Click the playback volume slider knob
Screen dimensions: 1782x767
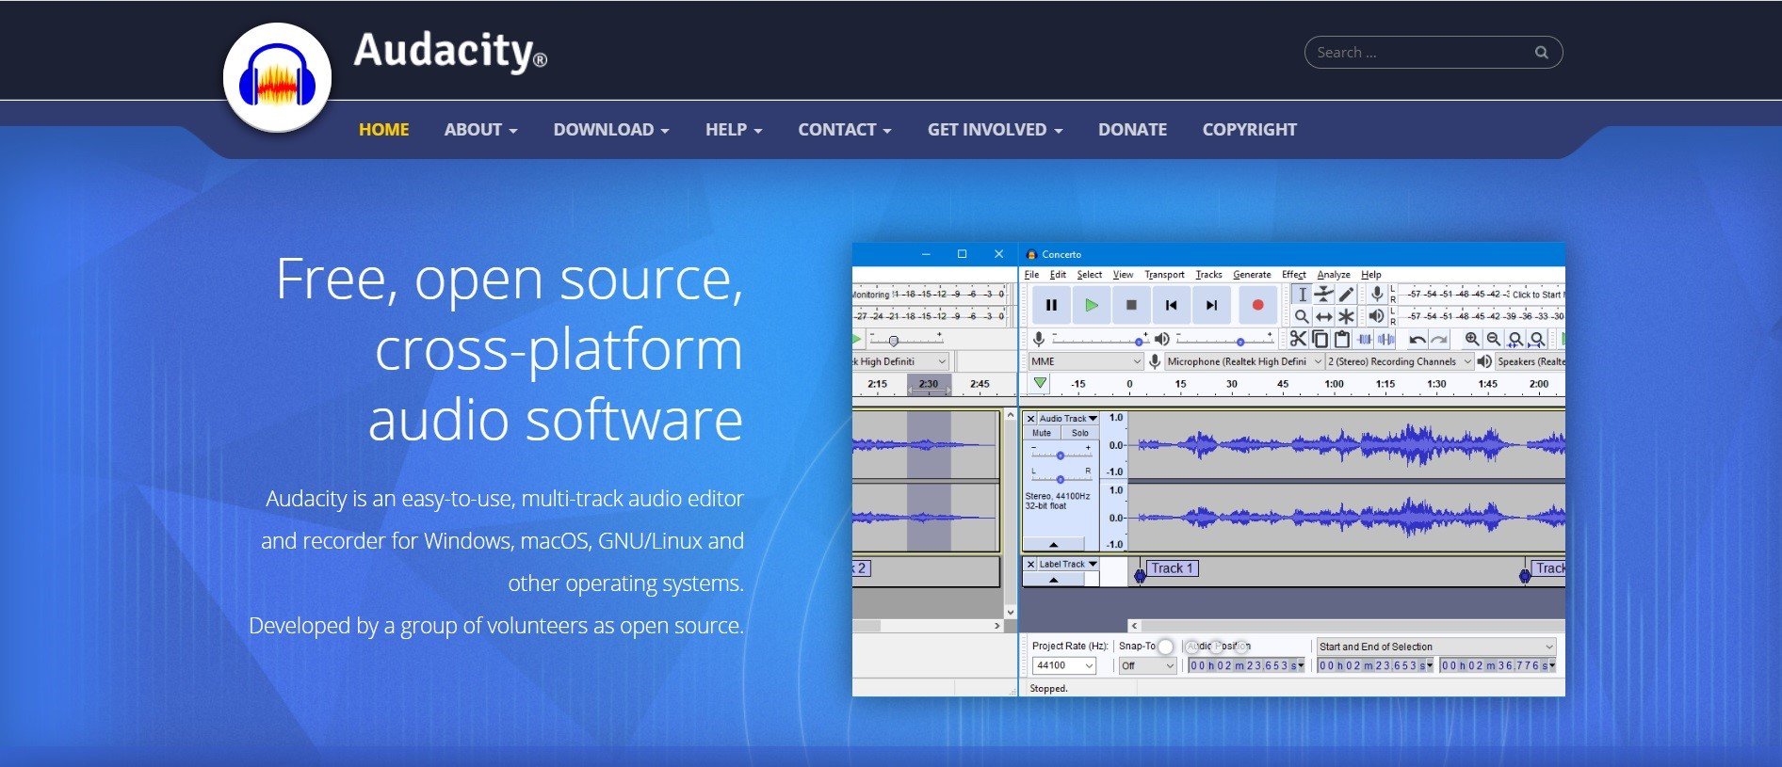point(1240,342)
